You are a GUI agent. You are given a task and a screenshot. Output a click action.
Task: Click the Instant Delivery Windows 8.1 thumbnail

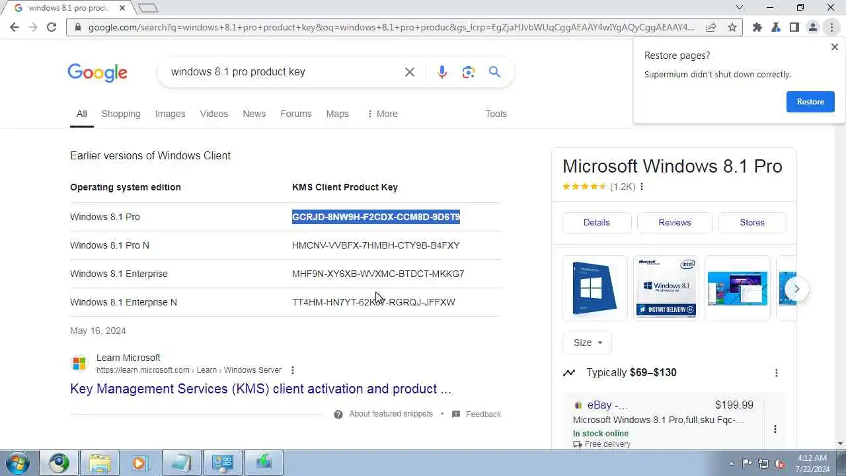coord(666,288)
